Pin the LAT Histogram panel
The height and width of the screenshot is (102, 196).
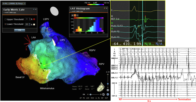tap(104, 9)
